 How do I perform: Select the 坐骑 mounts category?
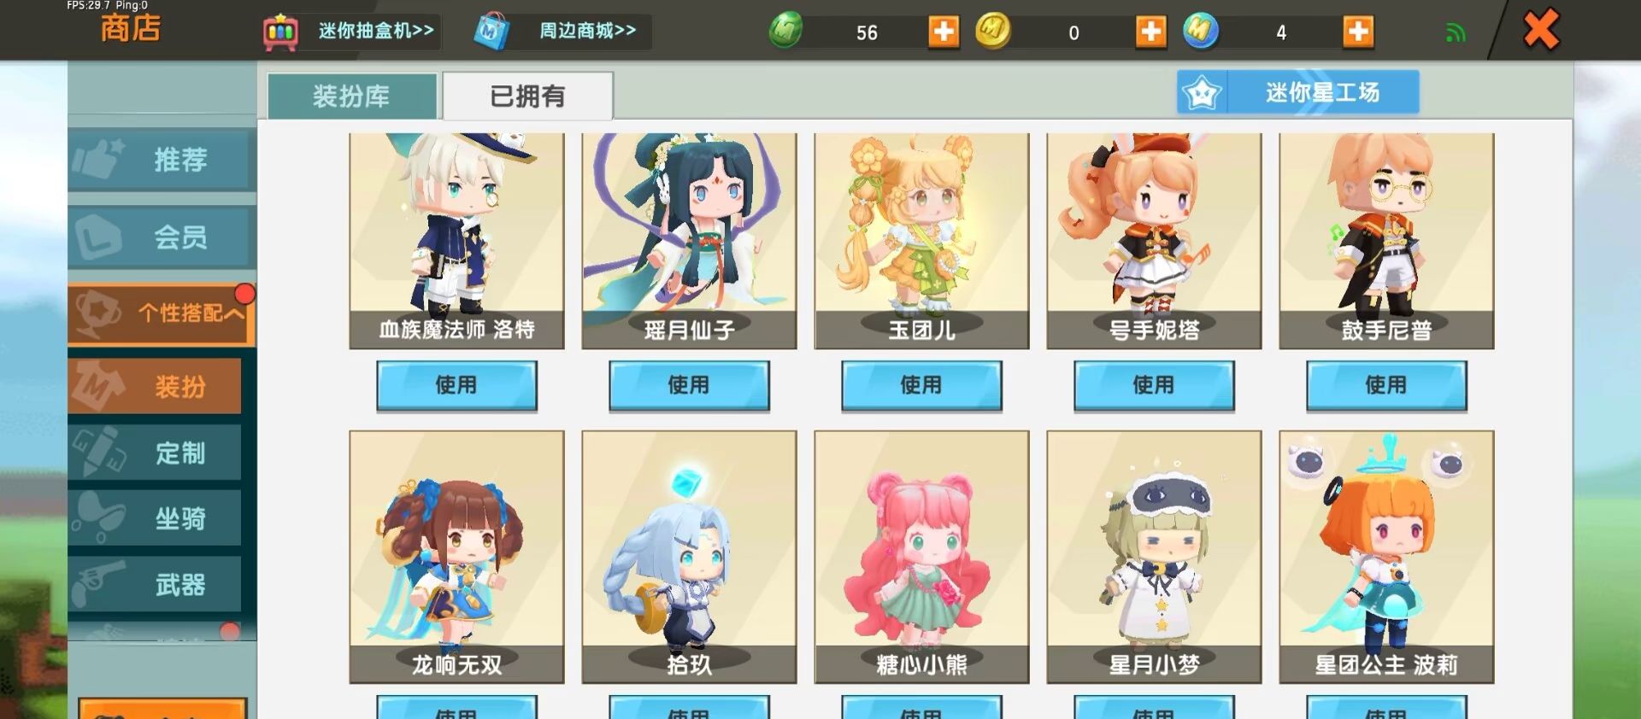(155, 517)
